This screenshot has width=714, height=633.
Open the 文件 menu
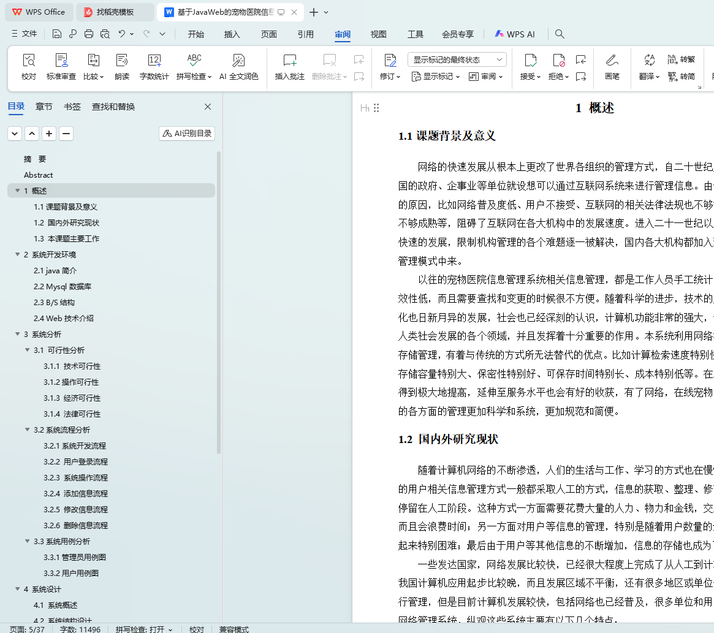(24, 34)
